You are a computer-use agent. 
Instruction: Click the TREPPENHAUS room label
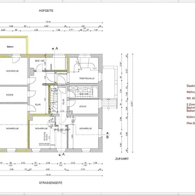(x=87, y=78)
